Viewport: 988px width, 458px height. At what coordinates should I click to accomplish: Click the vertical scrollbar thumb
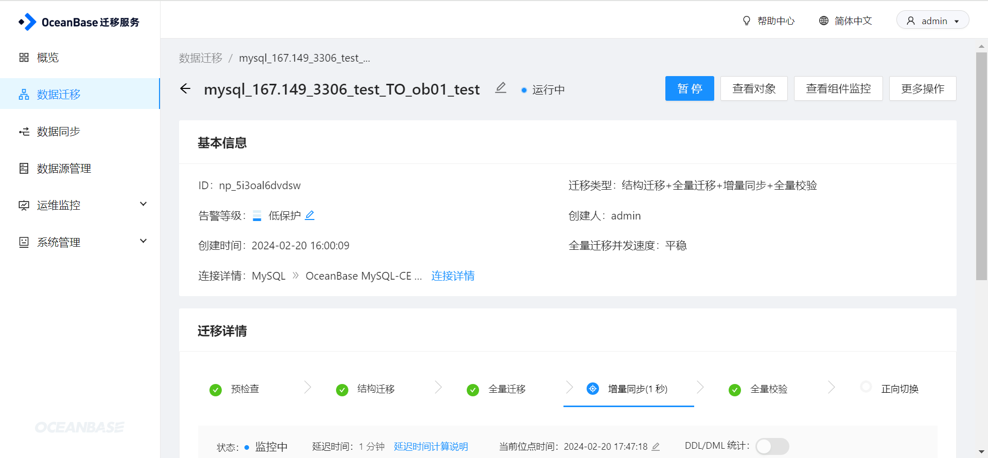(x=981, y=166)
